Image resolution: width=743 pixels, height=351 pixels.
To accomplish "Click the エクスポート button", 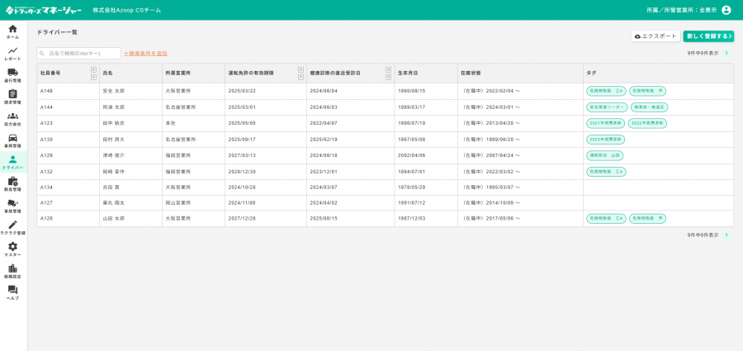I will pyautogui.click(x=655, y=36).
